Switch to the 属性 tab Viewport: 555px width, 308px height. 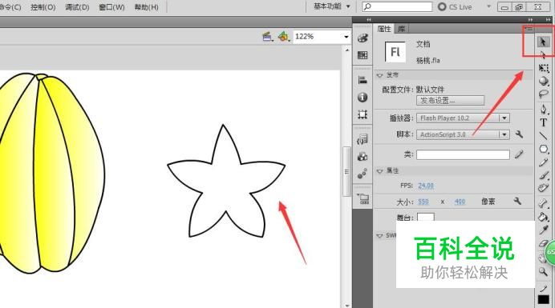point(384,29)
